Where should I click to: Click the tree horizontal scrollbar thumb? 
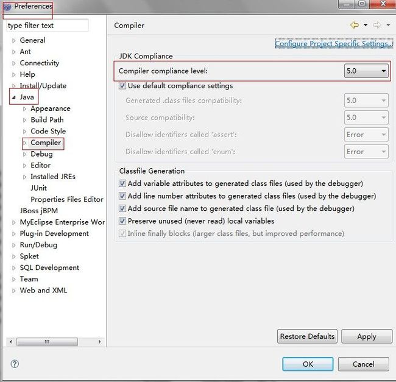(x=47, y=342)
